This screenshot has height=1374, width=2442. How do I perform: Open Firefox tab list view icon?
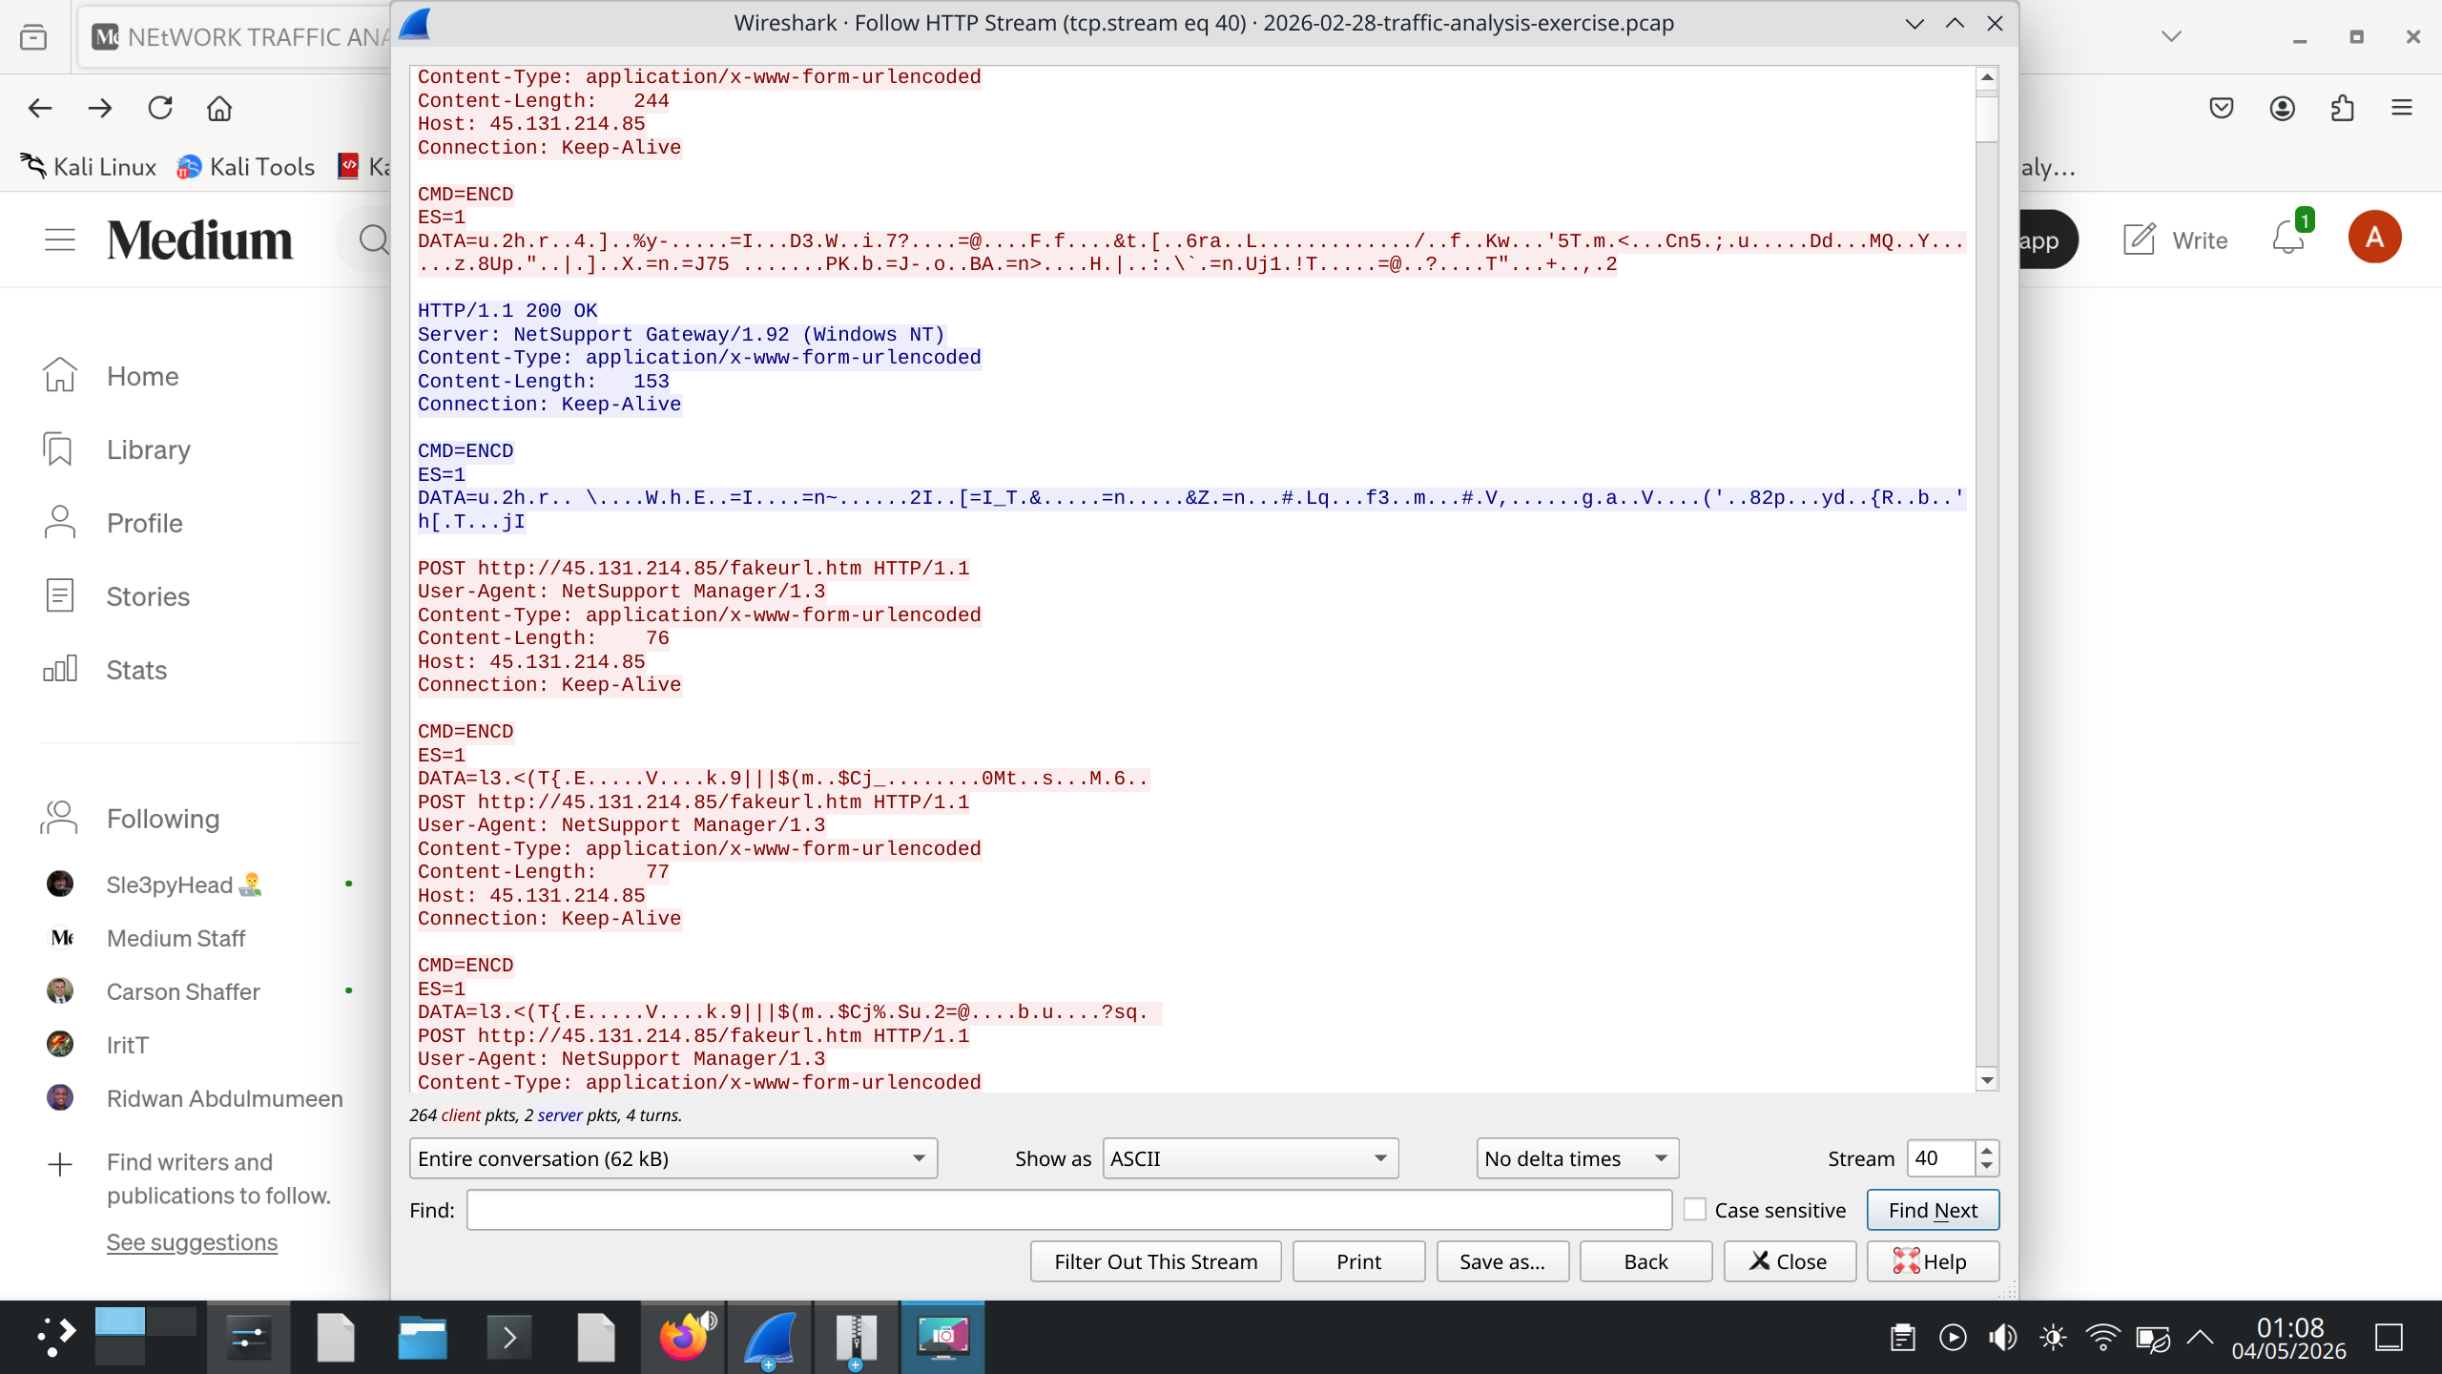pos(33,37)
